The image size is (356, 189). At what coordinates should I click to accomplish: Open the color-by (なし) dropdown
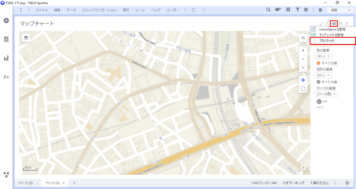pos(323,56)
